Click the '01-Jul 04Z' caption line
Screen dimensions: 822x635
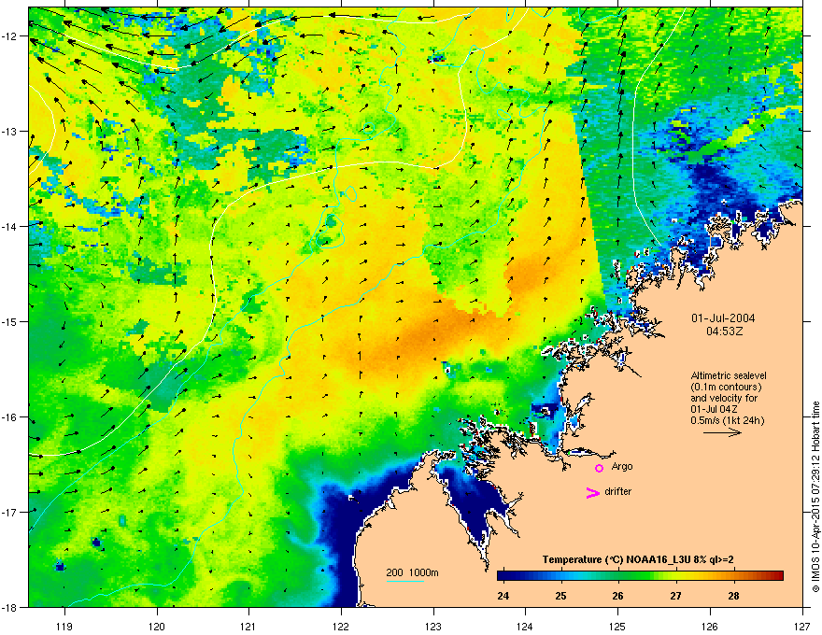click(716, 409)
